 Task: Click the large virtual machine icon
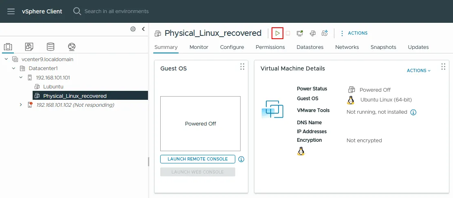tap(272, 110)
